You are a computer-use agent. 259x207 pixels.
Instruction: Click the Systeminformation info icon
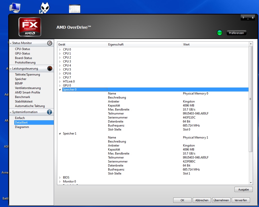pos(49,112)
